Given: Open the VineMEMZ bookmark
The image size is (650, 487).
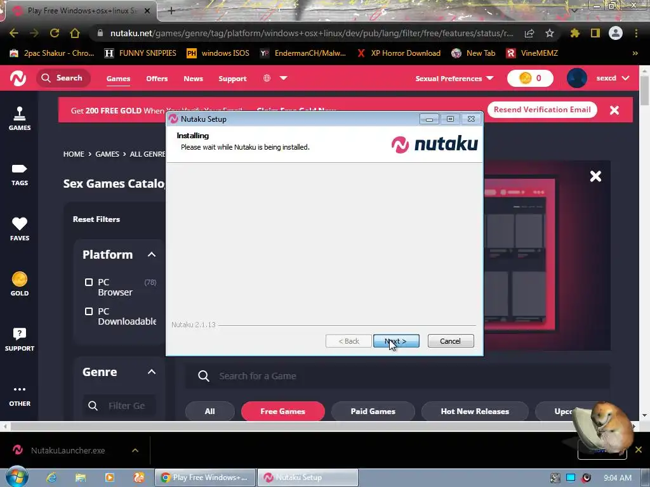Looking at the screenshot, I should pyautogui.click(x=532, y=53).
